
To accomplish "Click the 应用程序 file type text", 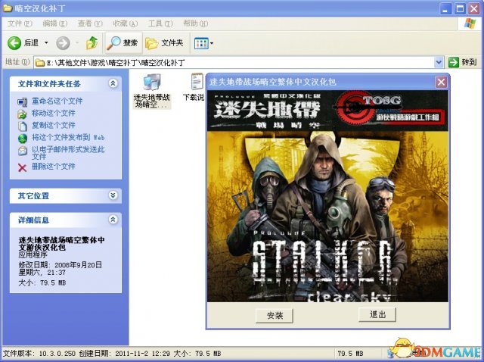I will click(x=33, y=254).
